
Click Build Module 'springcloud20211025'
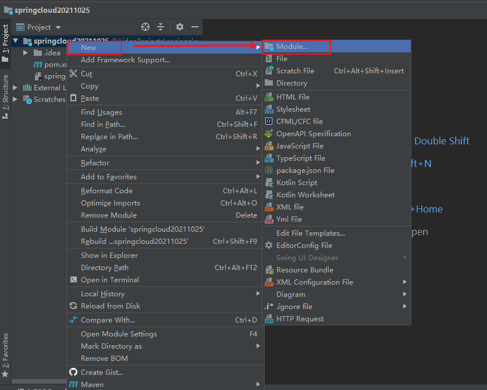[165, 229]
